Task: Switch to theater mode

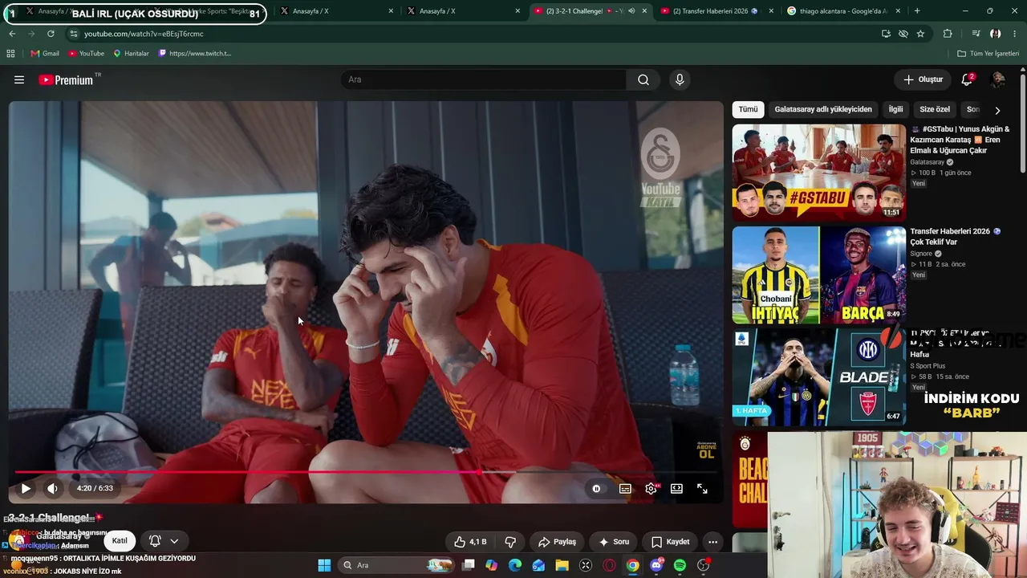Action: pyautogui.click(x=676, y=488)
